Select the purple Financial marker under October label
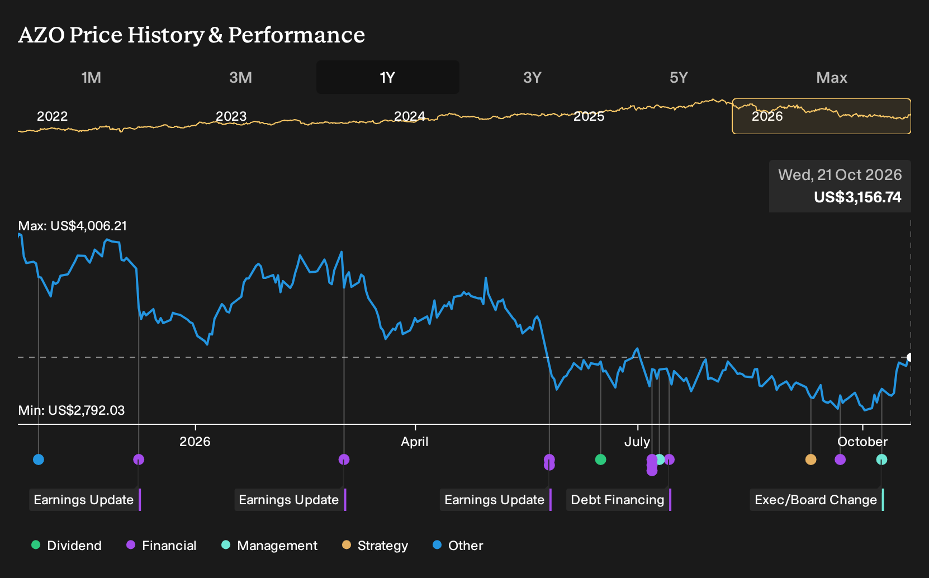 click(x=840, y=459)
